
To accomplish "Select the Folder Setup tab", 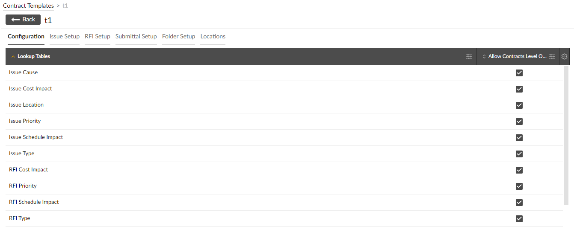I will point(179,37).
